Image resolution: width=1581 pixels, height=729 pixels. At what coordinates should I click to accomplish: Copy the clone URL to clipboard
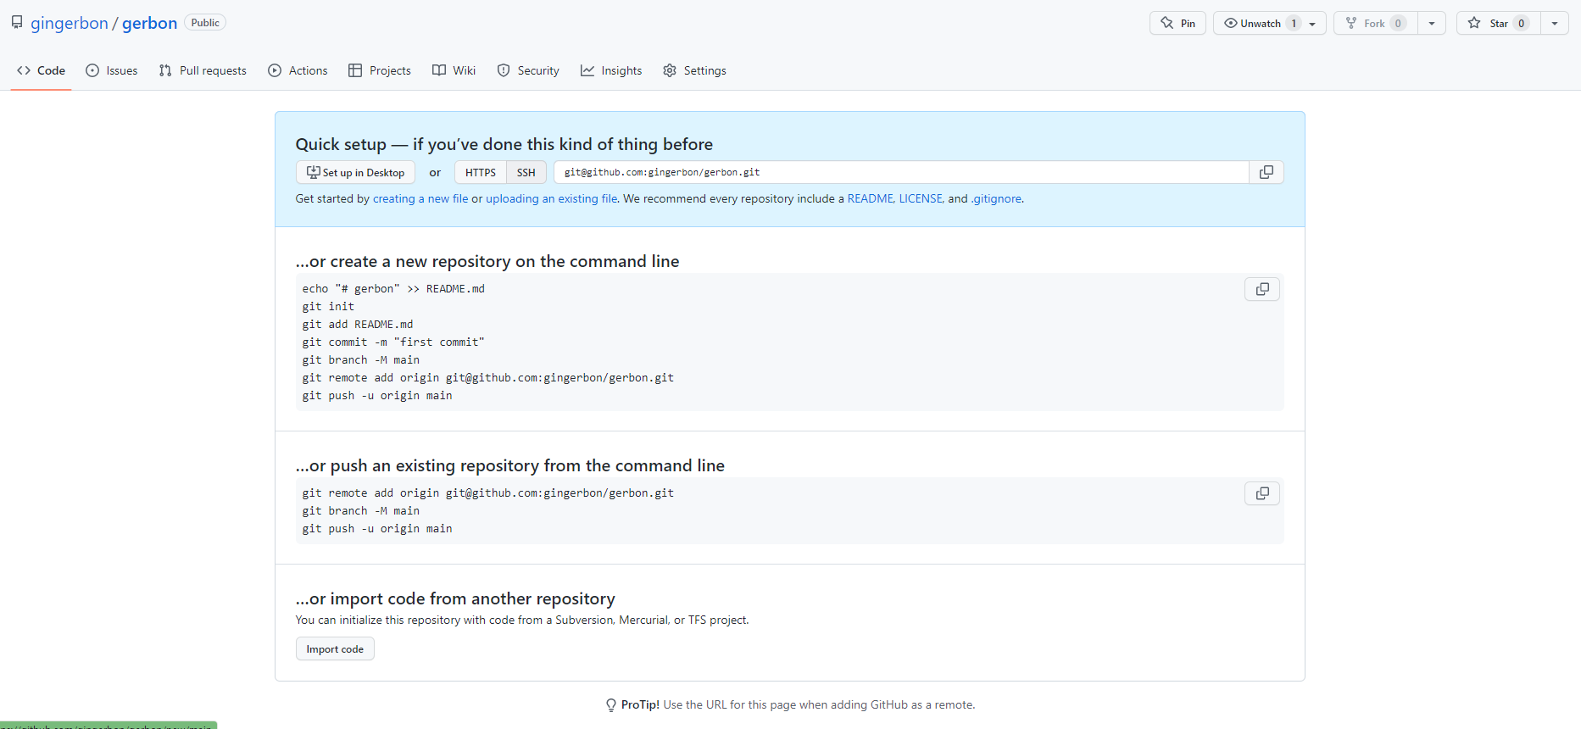coord(1266,172)
